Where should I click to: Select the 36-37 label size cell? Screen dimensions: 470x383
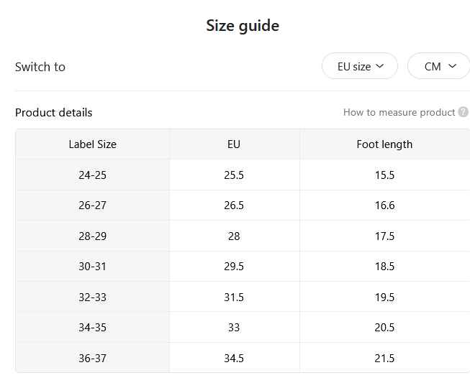point(93,358)
